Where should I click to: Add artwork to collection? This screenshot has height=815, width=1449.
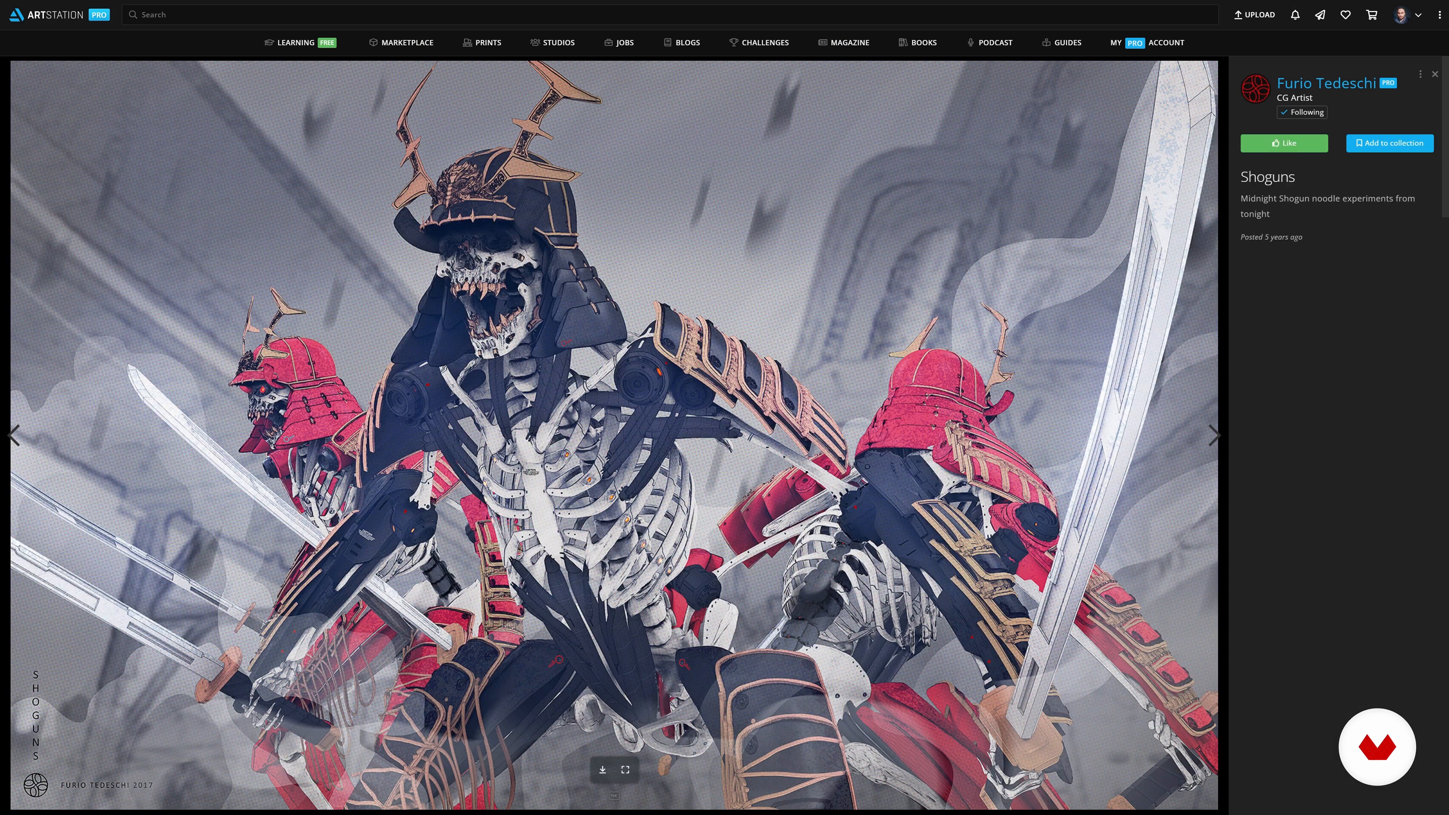coord(1389,143)
